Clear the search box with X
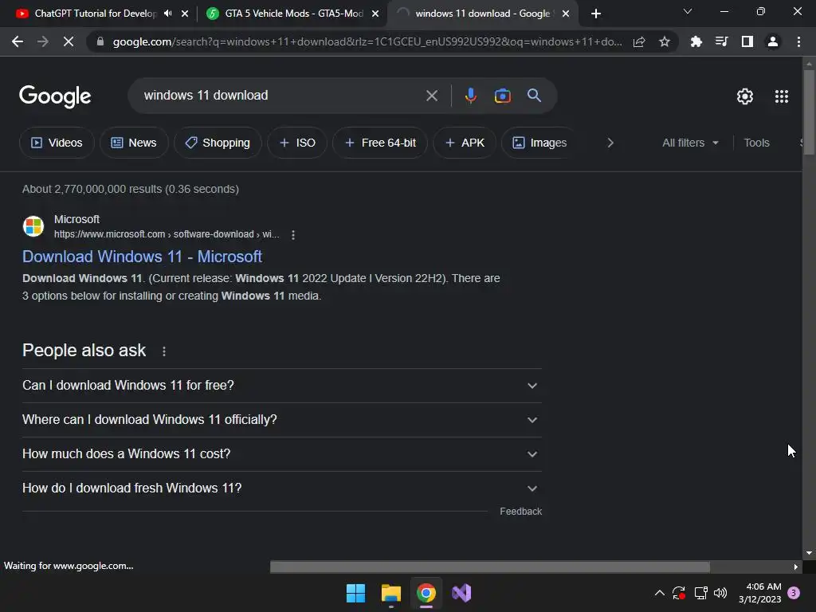The image size is (816, 612). [431, 96]
